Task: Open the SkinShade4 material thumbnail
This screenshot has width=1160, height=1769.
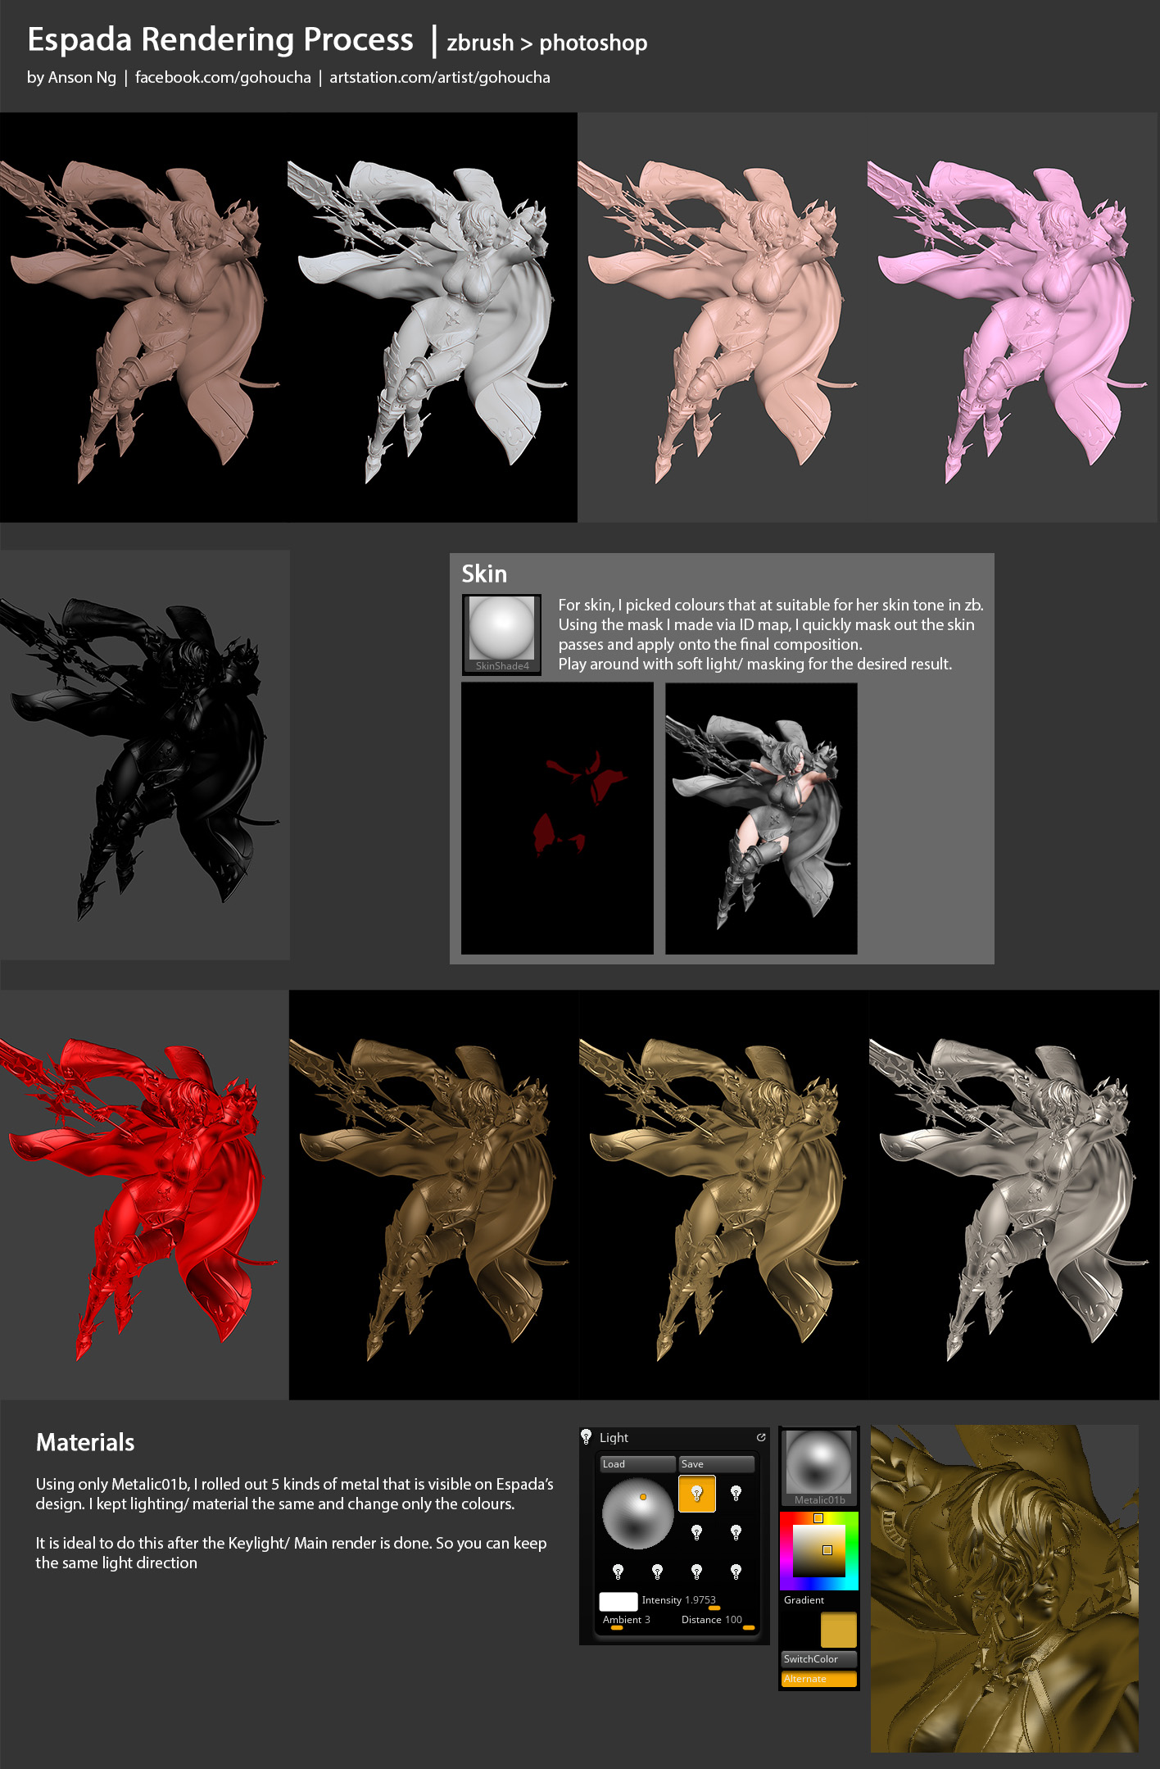Action: tap(502, 634)
